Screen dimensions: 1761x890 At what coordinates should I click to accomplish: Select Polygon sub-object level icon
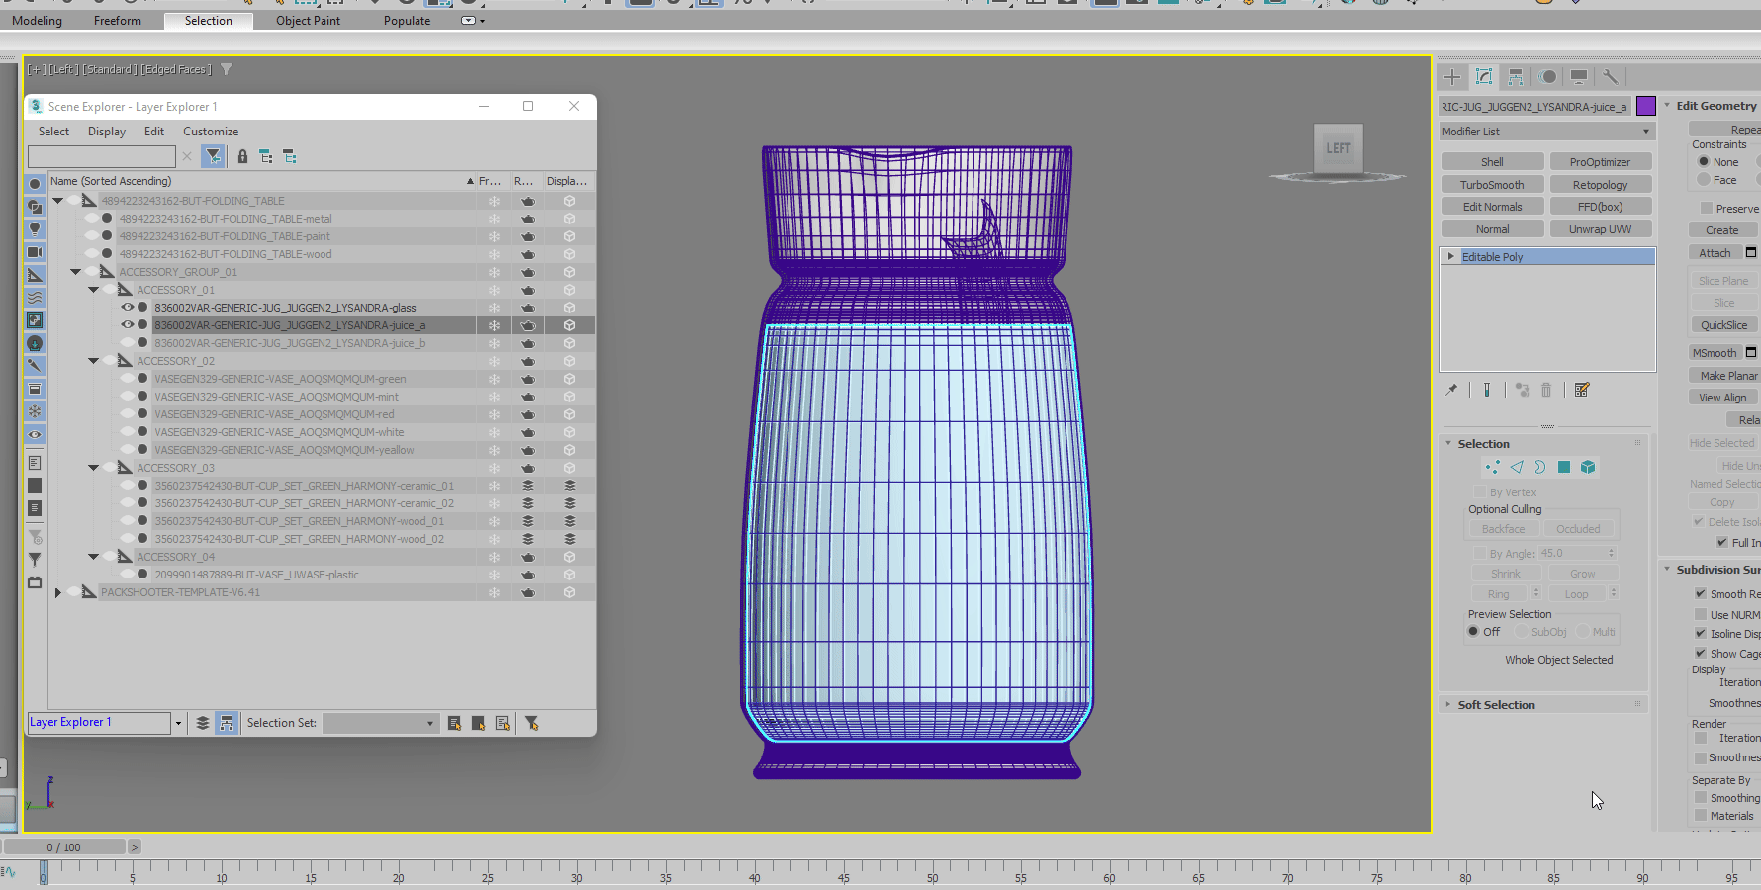(x=1564, y=467)
